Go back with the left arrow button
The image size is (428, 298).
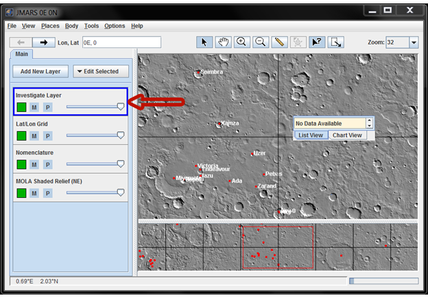click(21, 43)
